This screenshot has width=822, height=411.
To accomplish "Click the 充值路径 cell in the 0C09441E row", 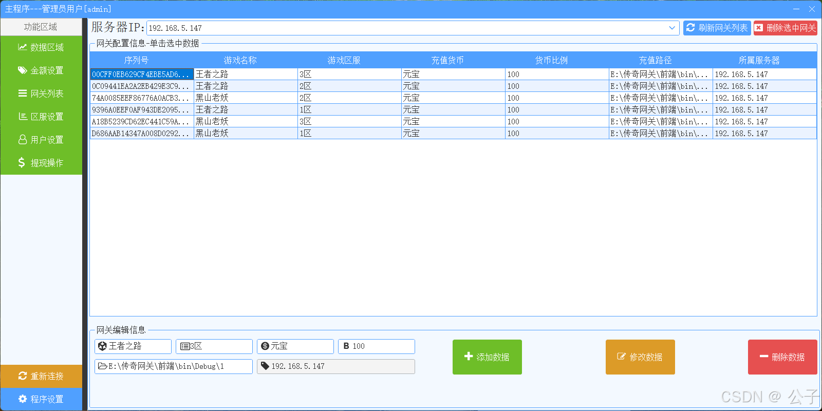I will pos(661,86).
